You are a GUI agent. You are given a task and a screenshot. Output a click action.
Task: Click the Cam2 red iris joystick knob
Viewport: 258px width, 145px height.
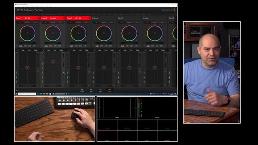[53, 62]
